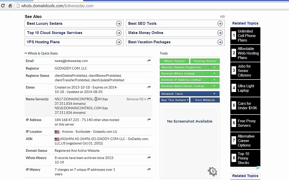Click the share arrow in the Dates row
Viewport: 289px width, 180px height.
tap(149, 87)
